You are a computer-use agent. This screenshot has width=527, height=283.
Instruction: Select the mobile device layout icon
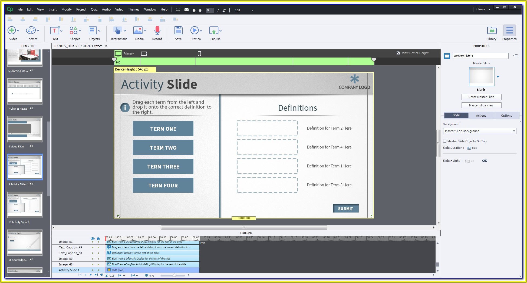point(199,53)
